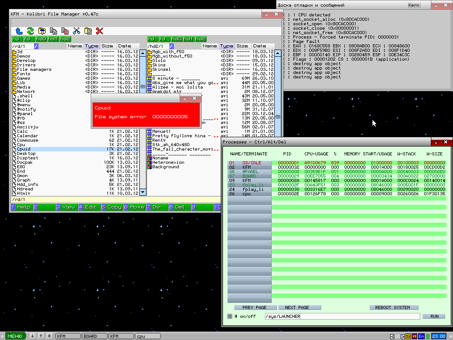This screenshot has height=340, width=453.
Task: Click the yellow S icon in system tray
Action: coord(408,336)
